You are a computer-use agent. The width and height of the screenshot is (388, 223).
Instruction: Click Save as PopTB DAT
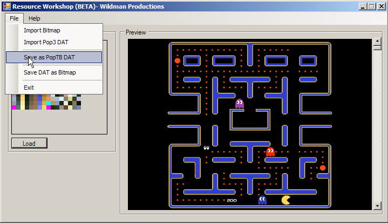[54, 57]
